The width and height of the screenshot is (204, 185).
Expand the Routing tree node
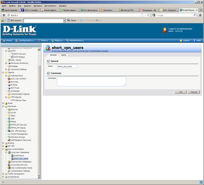click(x=3, y=143)
